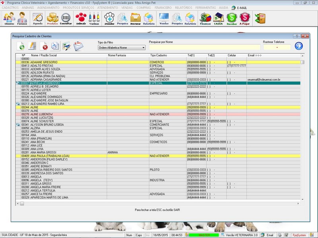This screenshot has height=238, width=318.
Task: Click the add new client icon
Action: tap(21, 46)
